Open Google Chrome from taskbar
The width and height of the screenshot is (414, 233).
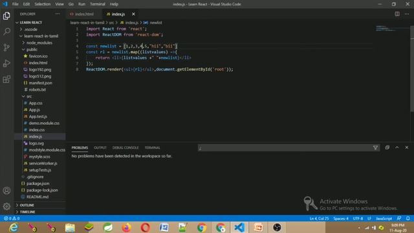pyautogui.click(x=202, y=227)
